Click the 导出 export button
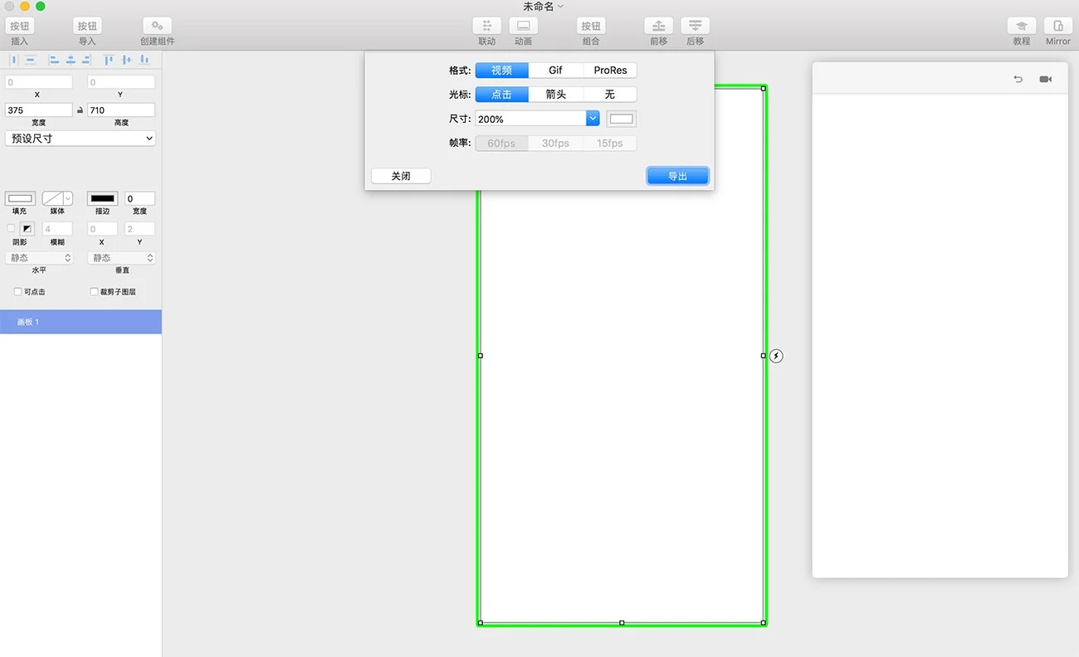Viewport: 1079px width, 657px height. pyautogui.click(x=677, y=176)
